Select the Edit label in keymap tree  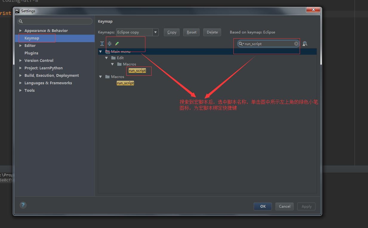click(120, 58)
